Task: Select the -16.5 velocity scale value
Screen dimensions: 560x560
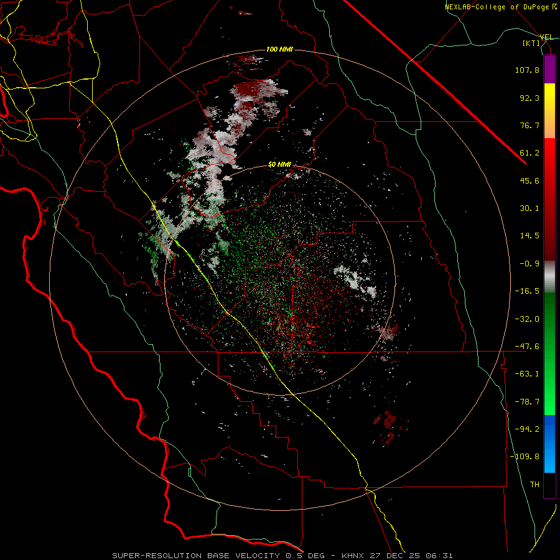Action: pyautogui.click(x=527, y=291)
